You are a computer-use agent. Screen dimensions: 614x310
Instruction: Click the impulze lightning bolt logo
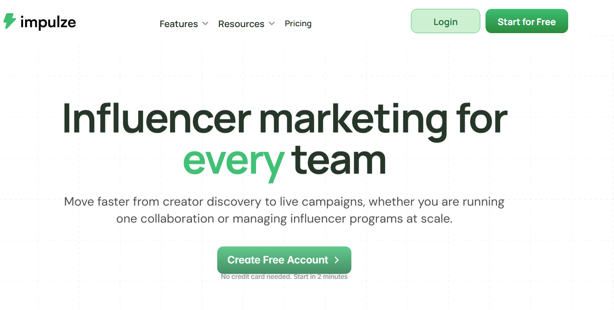[10, 21]
